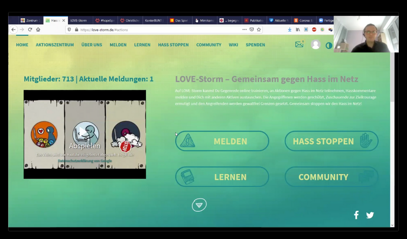Click the page vertical scrollbar
The image size is (407, 239).
tap(393, 77)
